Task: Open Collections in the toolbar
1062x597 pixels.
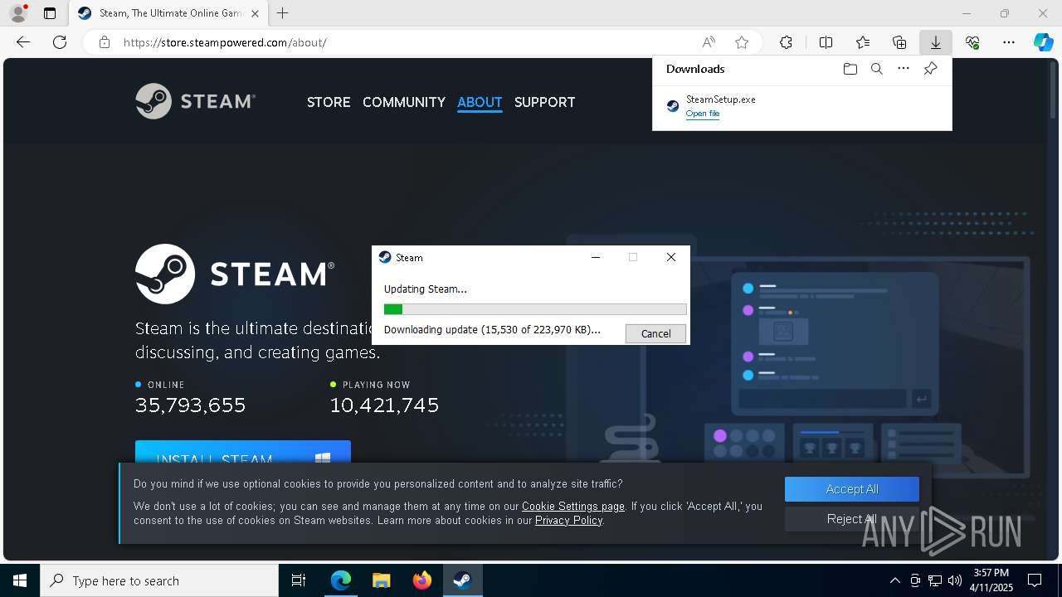Action: tap(899, 42)
